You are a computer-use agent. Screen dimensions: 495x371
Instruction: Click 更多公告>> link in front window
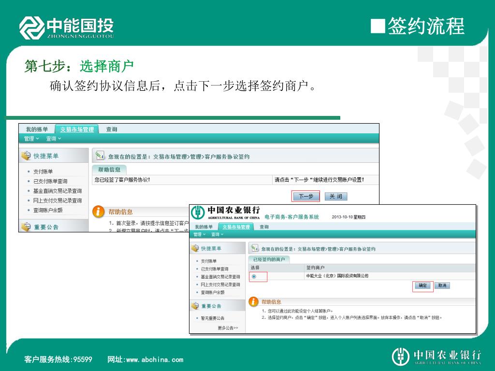click(228, 328)
